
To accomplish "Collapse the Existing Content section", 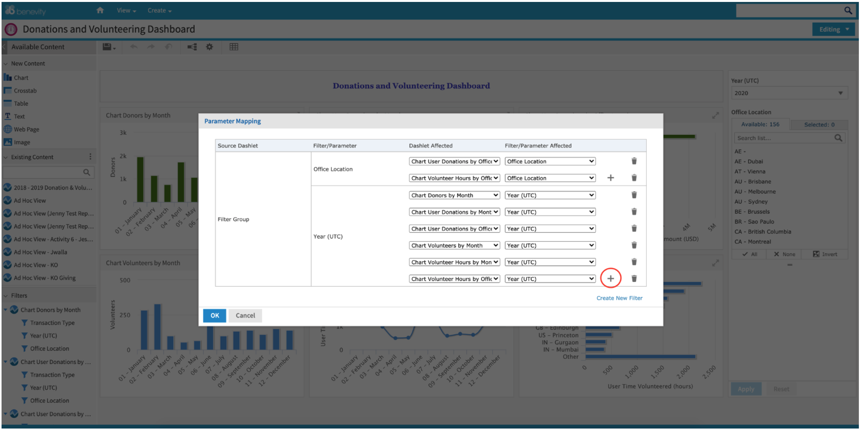I will tap(6, 157).
